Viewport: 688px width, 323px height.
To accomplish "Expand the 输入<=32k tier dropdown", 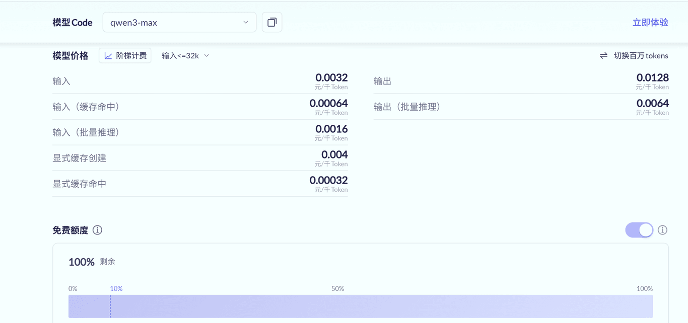I will (x=185, y=56).
